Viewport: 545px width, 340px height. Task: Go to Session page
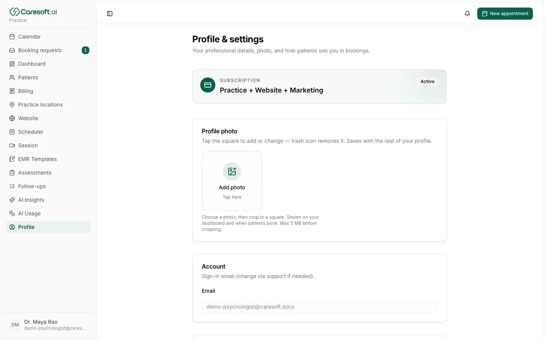point(48,145)
